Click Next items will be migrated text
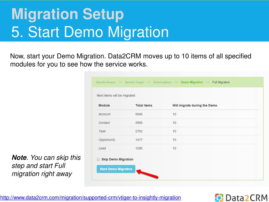The height and width of the screenshot is (202, 269). pos(116,95)
